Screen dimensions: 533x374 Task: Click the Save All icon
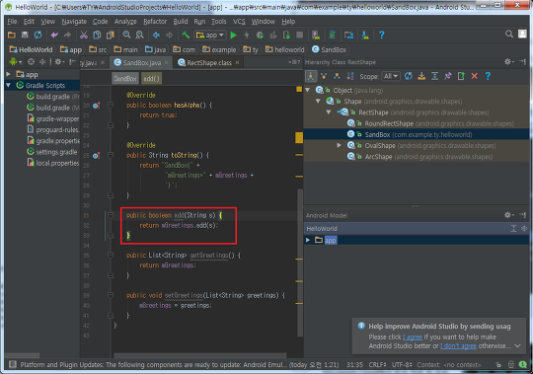tap(25, 35)
